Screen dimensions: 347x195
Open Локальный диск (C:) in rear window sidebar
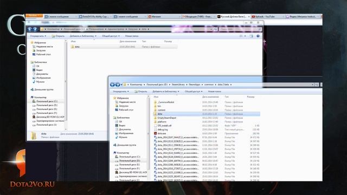click(x=45, y=101)
